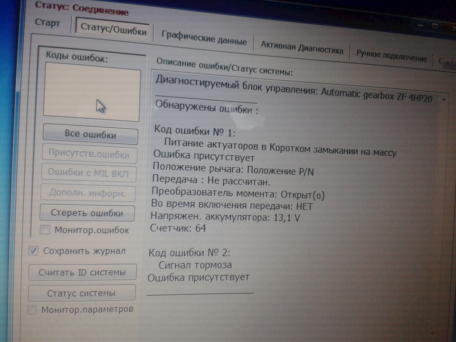
Task: Click 'Положение рычага: Положение P/N' line
Action: click(233, 169)
